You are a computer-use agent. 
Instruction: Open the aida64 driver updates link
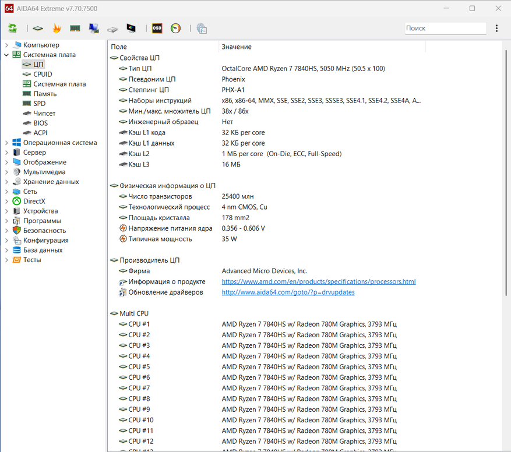pyautogui.click(x=288, y=292)
